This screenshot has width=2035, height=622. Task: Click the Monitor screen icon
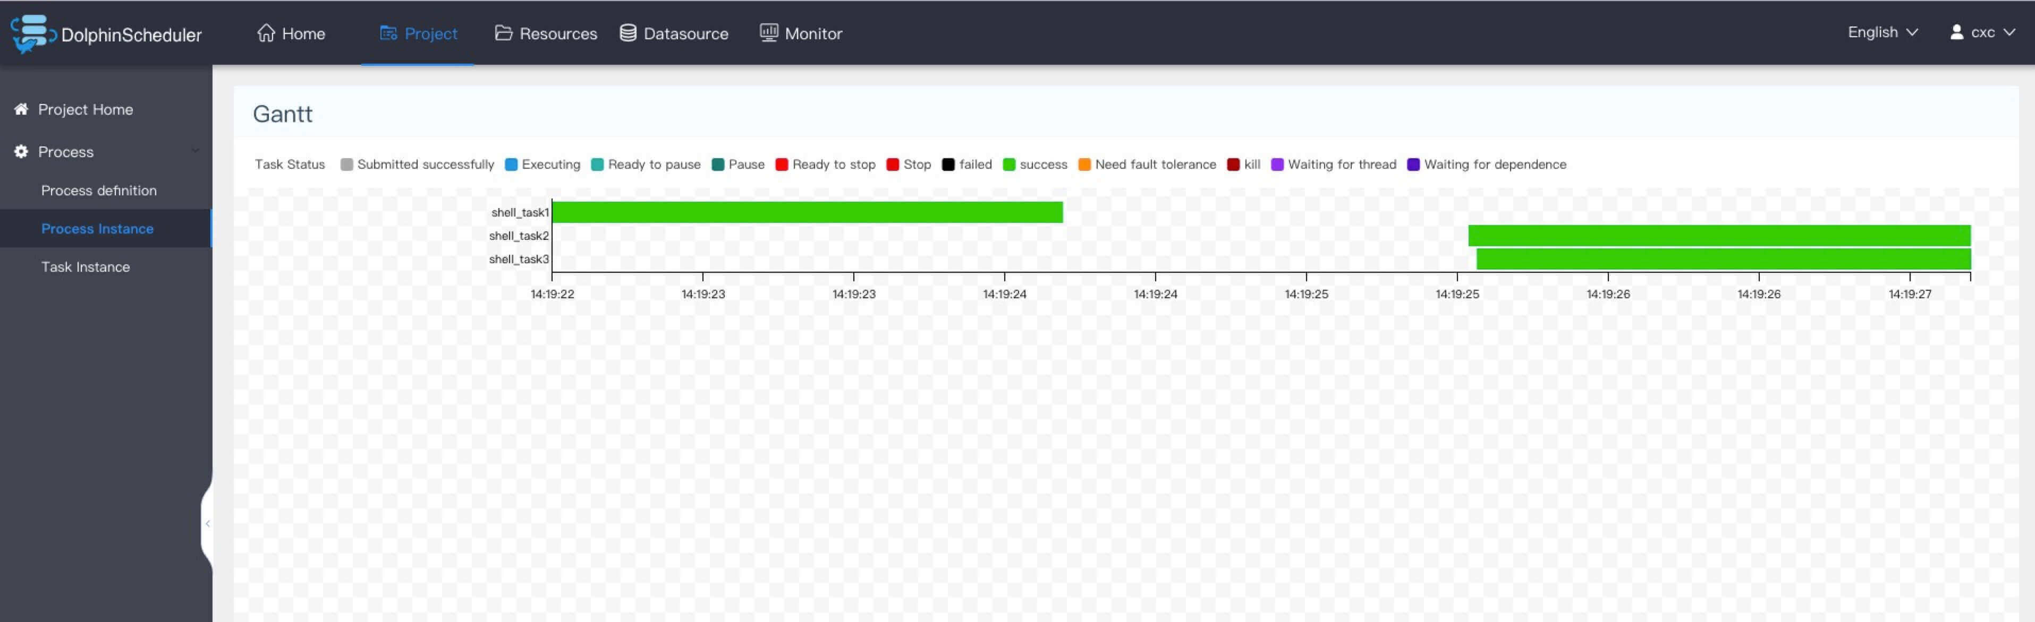tap(769, 32)
